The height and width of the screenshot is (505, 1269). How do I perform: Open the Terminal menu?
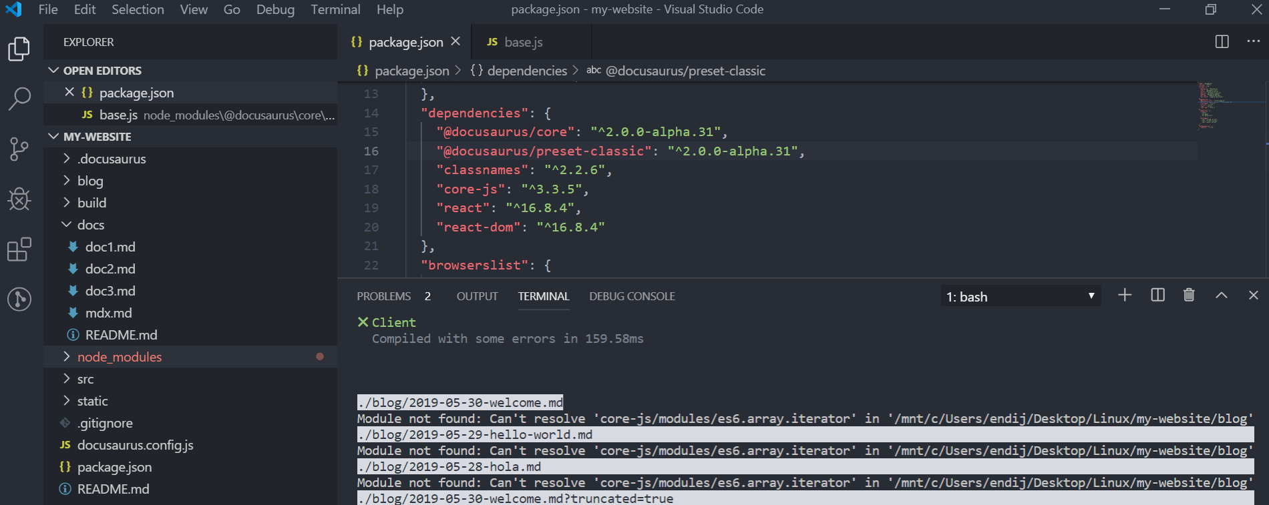(x=335, y=9)
